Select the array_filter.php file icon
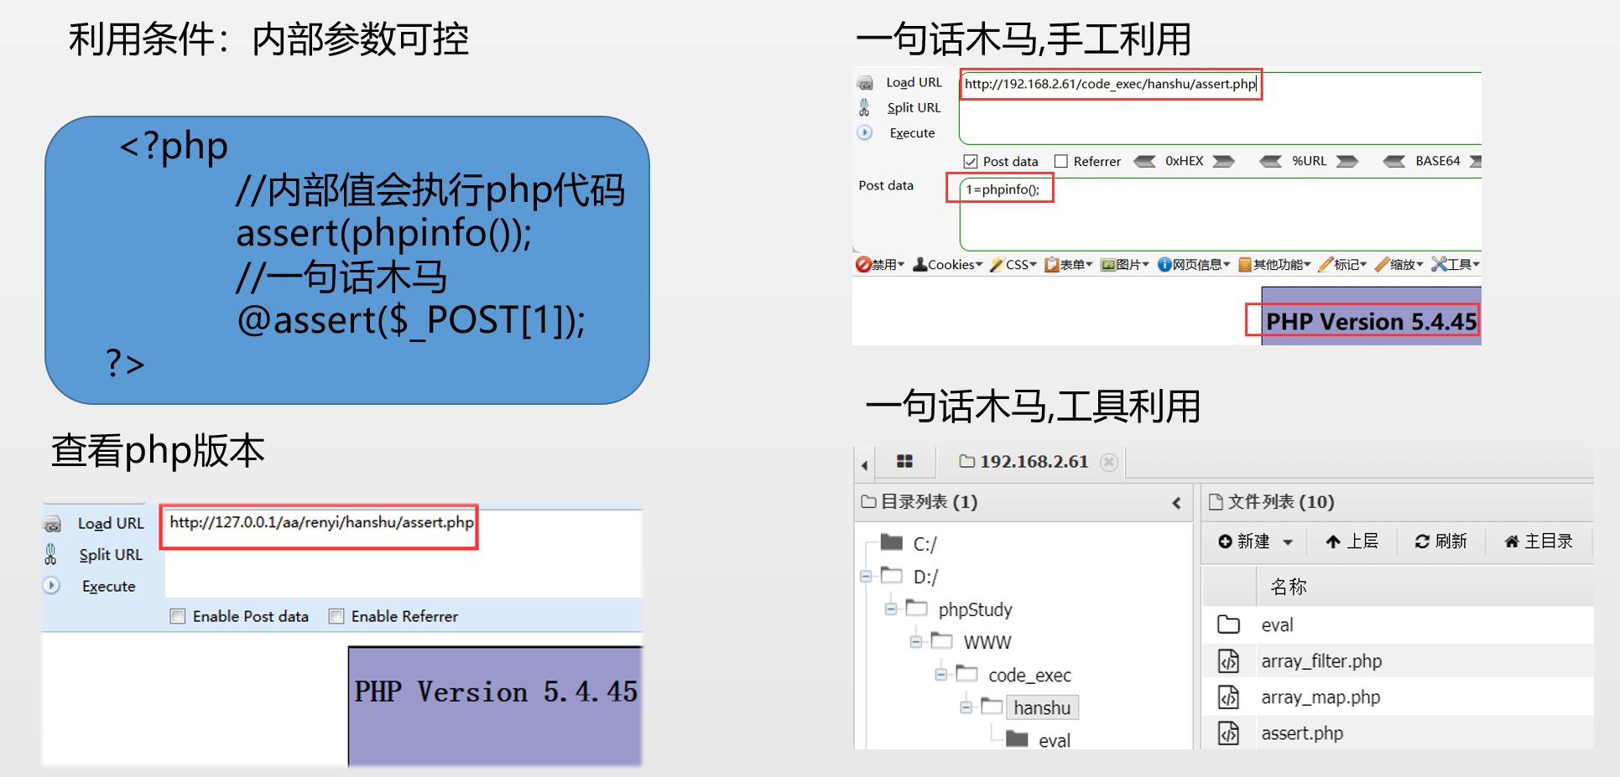The width and height of the screenshot is (1620, 777). point(1228,661)
